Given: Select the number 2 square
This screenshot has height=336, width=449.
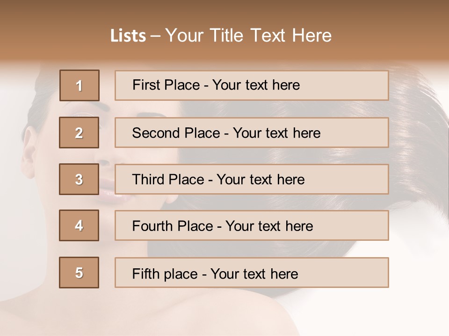Looking at the screenshot, I should tap(80, 133).
